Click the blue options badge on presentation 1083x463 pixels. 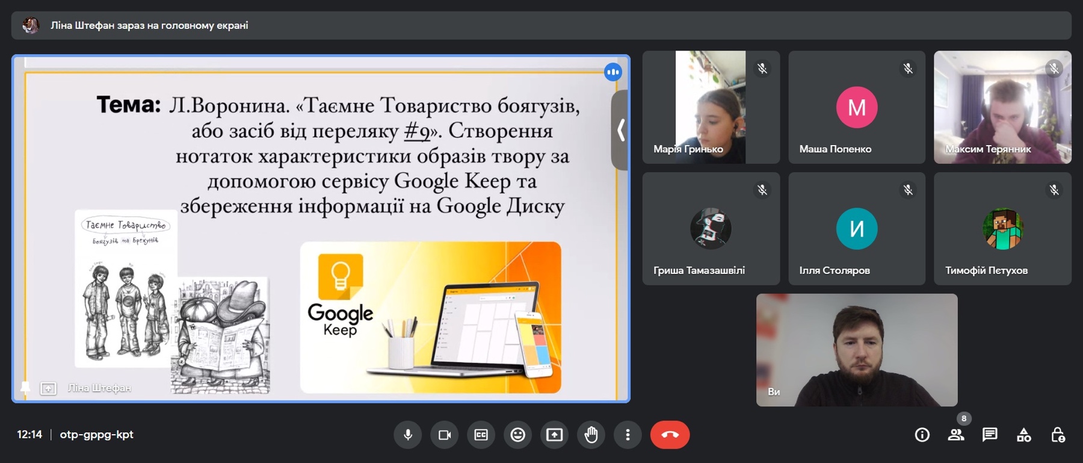pyautogui.click(x=612, y=72)
